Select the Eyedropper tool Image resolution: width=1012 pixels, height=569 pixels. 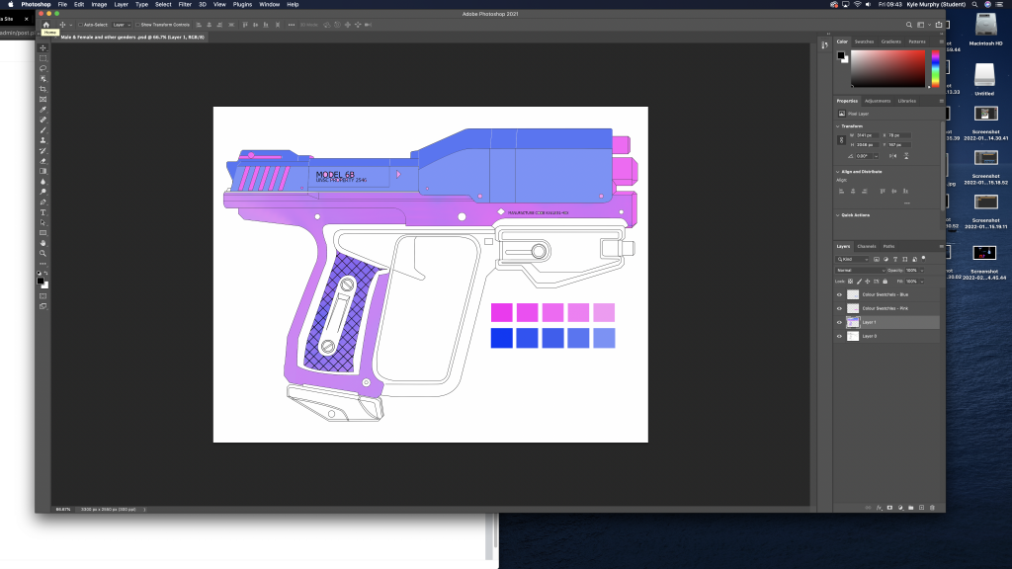click(43, 110)
